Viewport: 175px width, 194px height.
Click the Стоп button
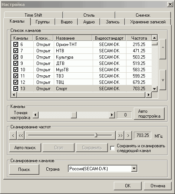pos(59,148)
